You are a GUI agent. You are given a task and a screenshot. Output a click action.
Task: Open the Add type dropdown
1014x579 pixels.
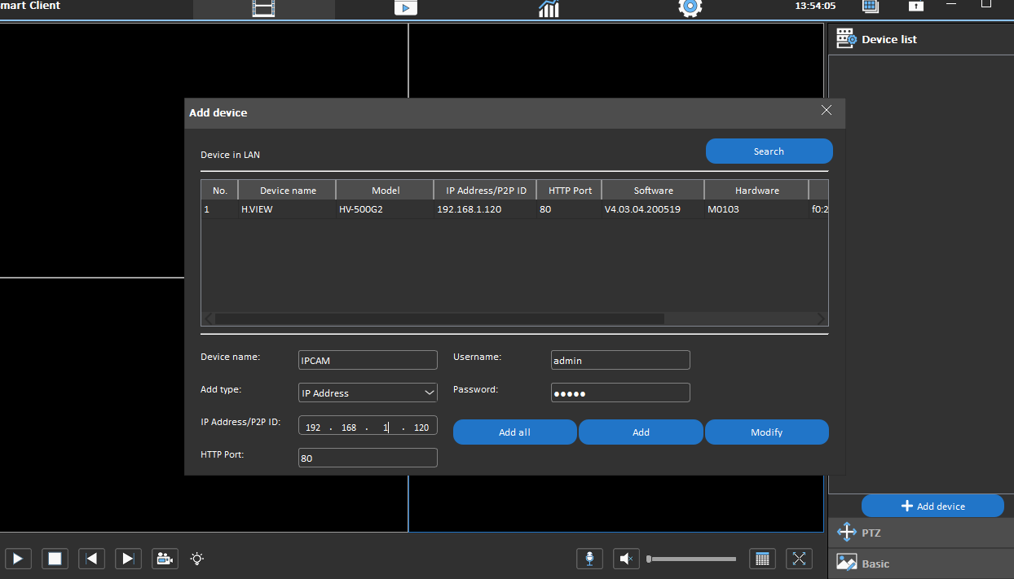368,393
